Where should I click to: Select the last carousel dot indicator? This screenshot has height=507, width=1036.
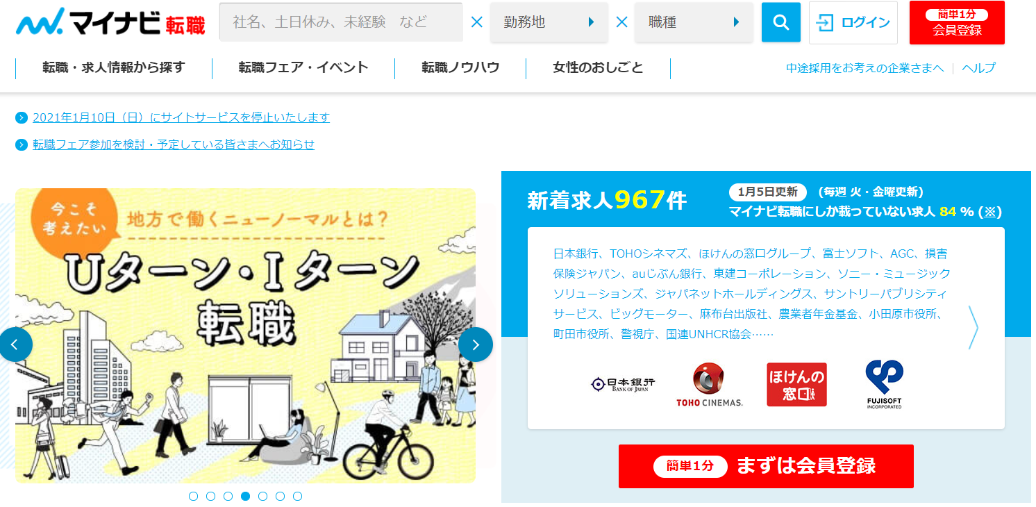[x=297, y=496]
